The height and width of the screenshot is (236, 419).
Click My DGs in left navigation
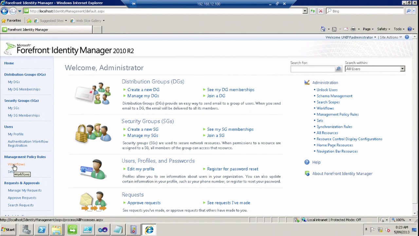(14, 82)
